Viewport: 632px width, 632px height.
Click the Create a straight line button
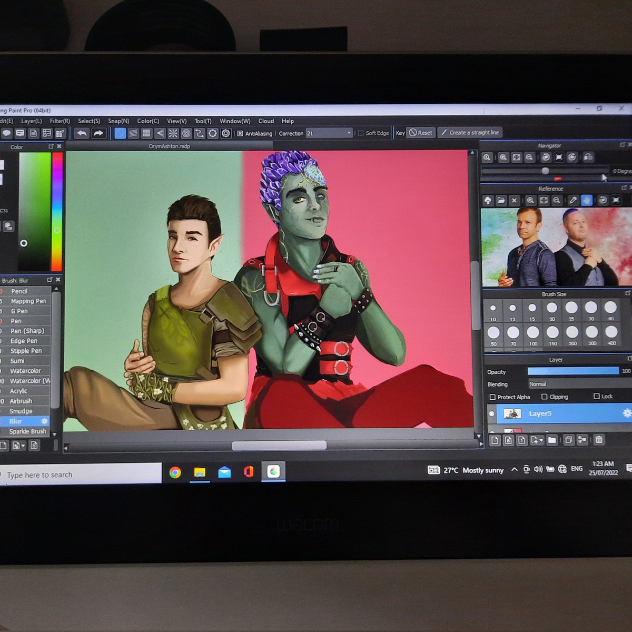tap(470, 133)
